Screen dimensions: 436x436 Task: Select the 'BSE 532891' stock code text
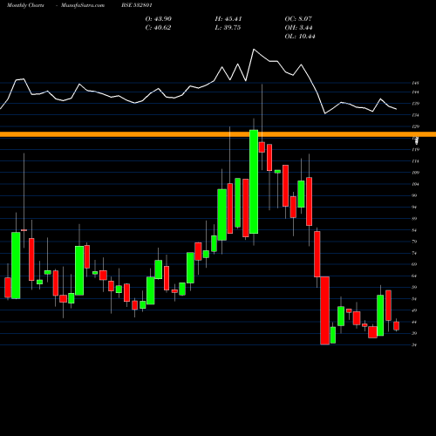tap(137, 5)
